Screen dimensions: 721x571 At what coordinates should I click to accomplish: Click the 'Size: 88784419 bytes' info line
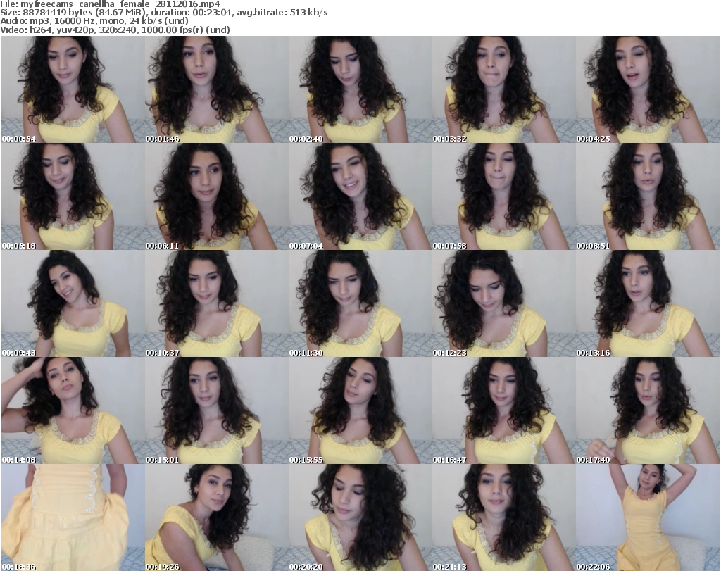point(164,13)
